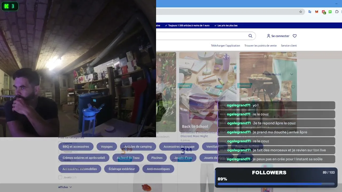Open Trouver les points de vente

pos(261,46)
